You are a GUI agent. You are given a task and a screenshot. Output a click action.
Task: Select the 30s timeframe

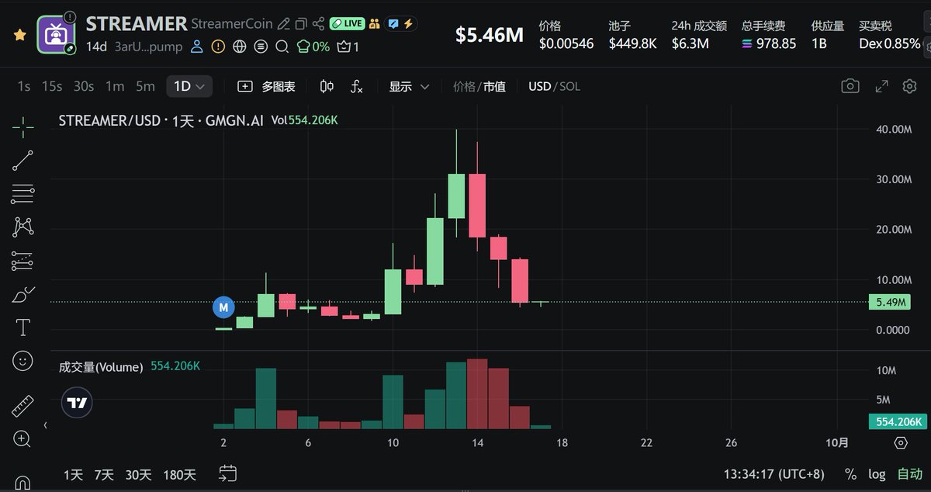pos(84,86)
